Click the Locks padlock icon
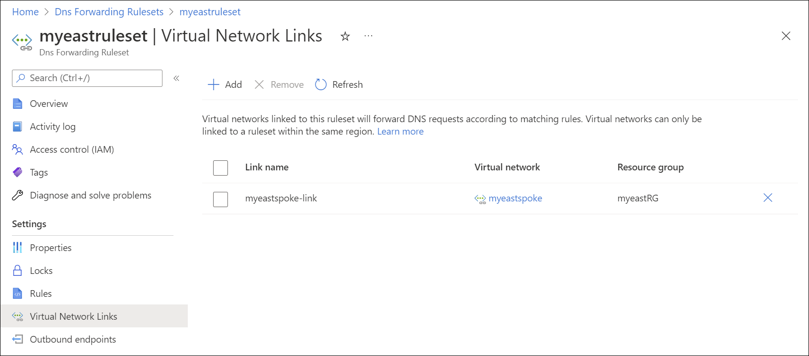This screenshot has height=356, width=809. [x=18, y=271]
